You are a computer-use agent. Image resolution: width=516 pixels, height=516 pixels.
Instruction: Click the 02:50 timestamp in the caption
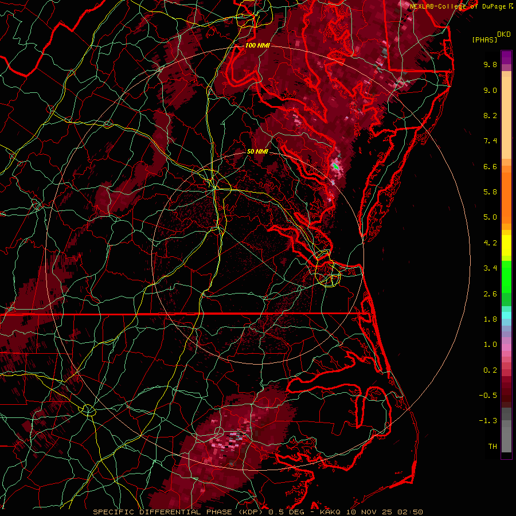click(x=410, y=512)
